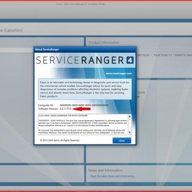Click the Simulation Mode window title text
The image size is (192, 192).
tap(96, 4)
